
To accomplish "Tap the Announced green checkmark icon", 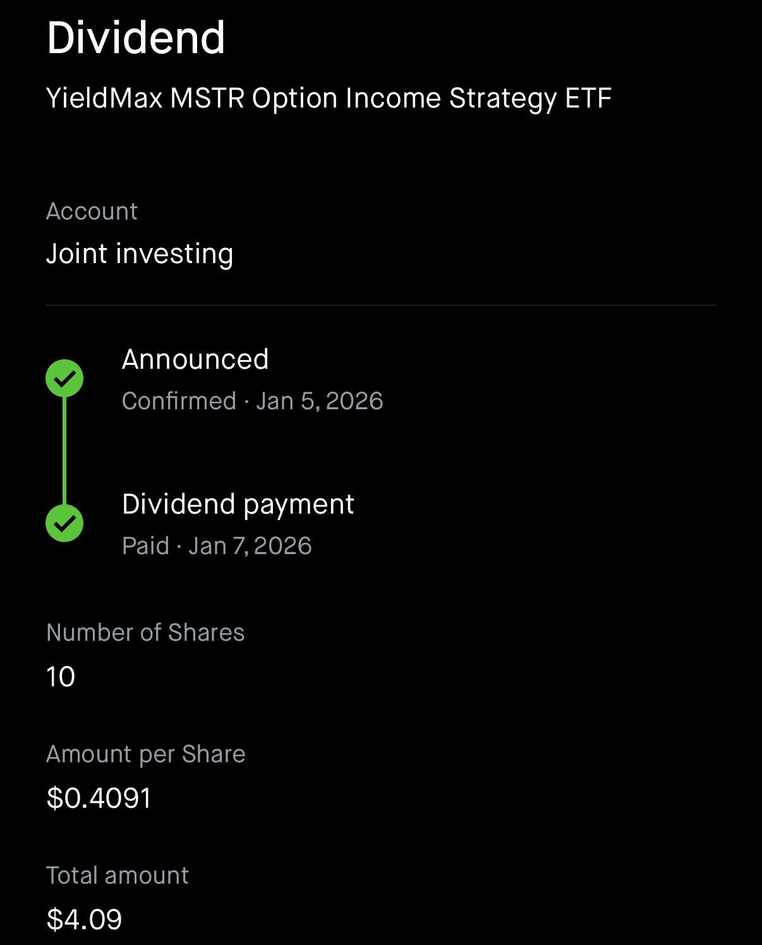I will click(64, 378).
